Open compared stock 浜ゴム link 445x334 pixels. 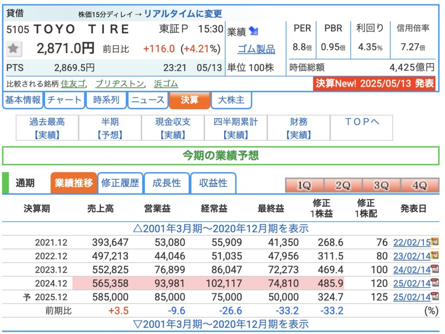[166, 84]
